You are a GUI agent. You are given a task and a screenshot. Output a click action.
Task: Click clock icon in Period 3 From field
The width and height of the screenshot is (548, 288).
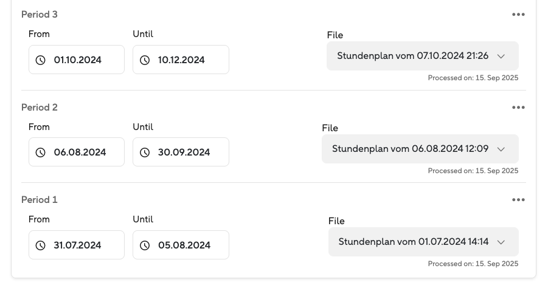pos(41,60)
